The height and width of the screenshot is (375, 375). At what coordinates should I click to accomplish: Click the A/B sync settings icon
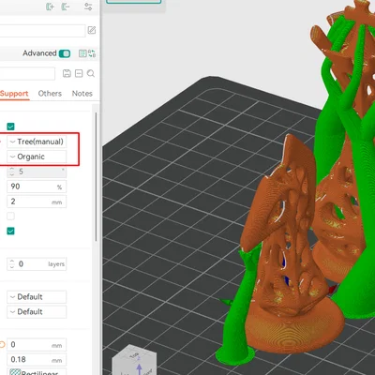click(92, 53)
